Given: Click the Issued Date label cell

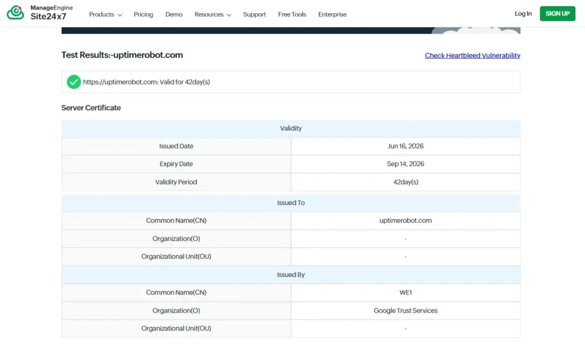Looking at the screenshot, I should [176, 146].
